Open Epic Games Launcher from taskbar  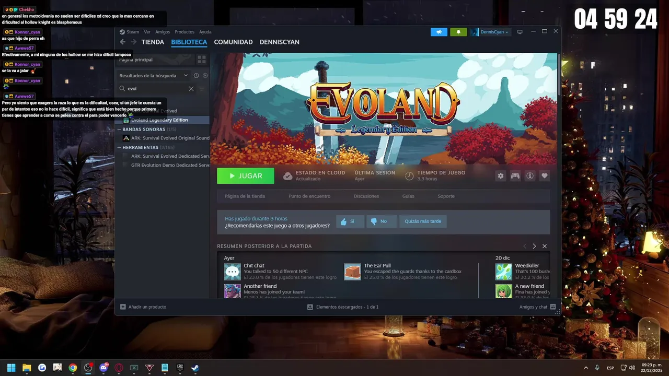point(180,368)
